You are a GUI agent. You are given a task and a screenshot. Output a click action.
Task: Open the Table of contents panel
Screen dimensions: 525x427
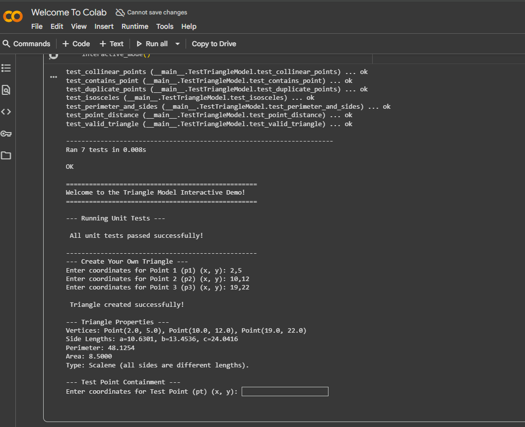(6, 68)
